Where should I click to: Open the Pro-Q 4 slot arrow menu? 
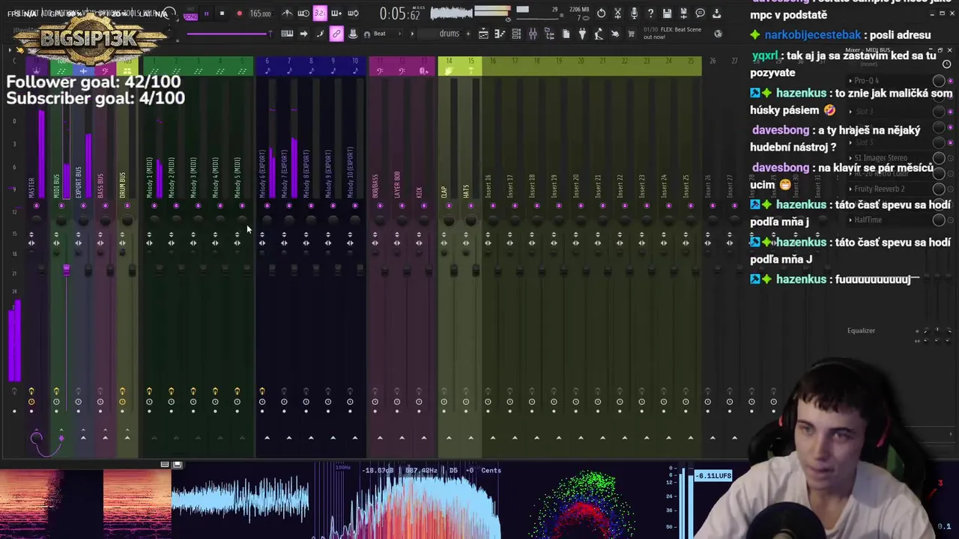pos(850,81)
